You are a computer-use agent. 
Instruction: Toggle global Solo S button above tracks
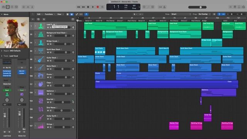(x=44, y=19)
